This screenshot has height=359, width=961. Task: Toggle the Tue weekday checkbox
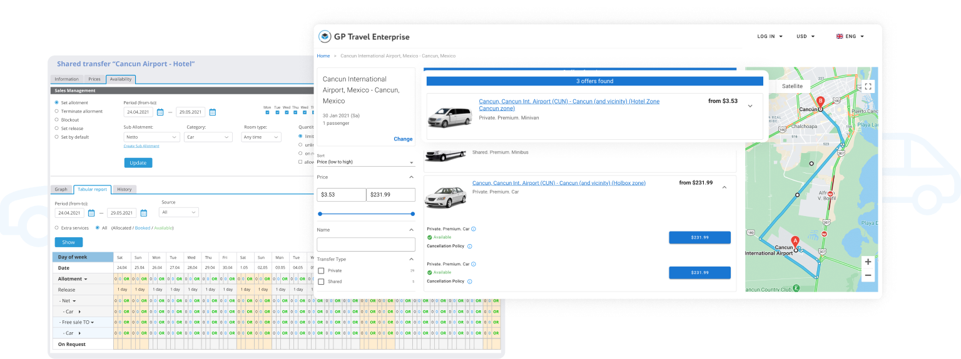pos(277,112)
